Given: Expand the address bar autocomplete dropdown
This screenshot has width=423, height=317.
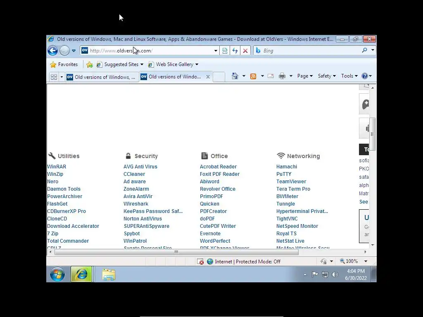Looking at the screenshot, I should click(x=216, y=51).
